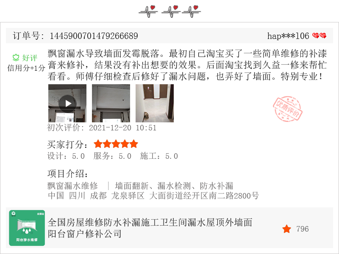Open the second ceiling review photo
This screenshot has height=254, width=339.
[111, 103]
